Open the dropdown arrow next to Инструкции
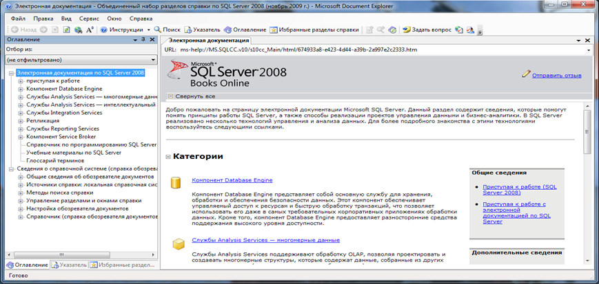599x284 pixels. (149, 30)
